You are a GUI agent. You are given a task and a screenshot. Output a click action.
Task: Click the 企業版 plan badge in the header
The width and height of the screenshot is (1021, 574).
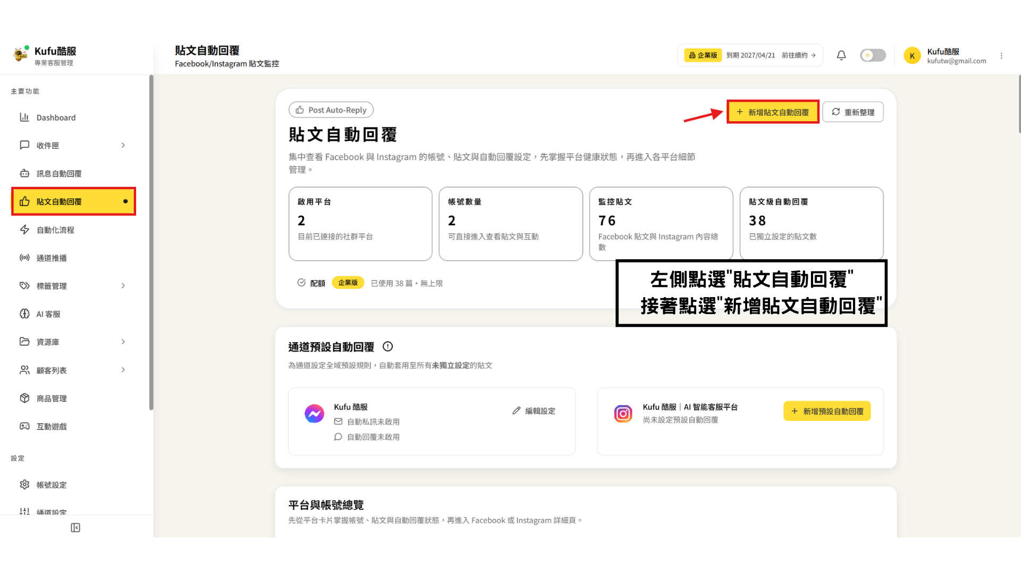pyautogui.click(x=703, y=55)
